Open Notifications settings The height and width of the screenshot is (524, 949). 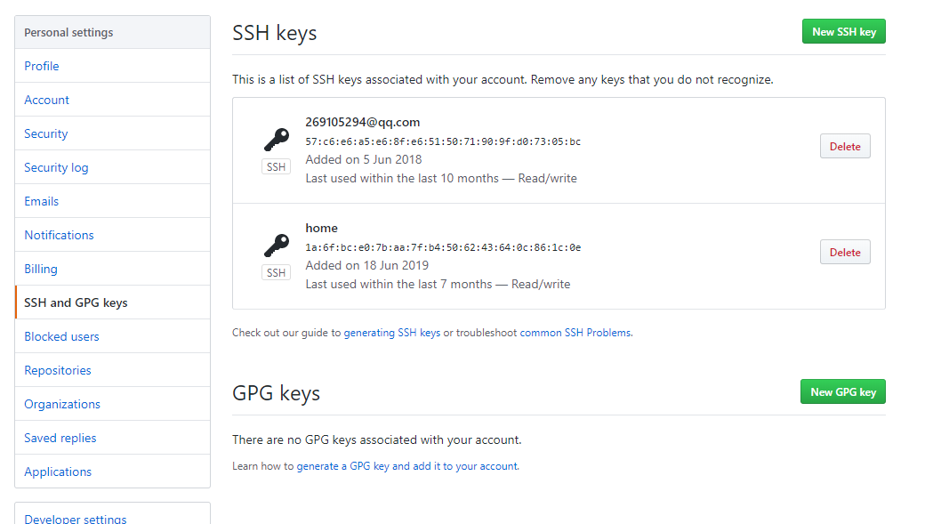[x=59, y=235]
